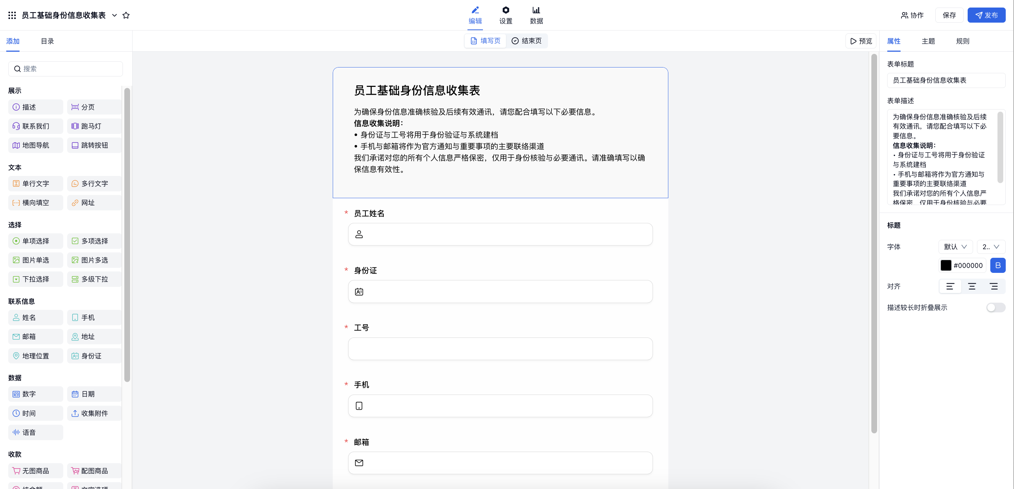Screen dimensions: 1014x489
Task: Open the 默认 font family dropdown
Action: 956,247
